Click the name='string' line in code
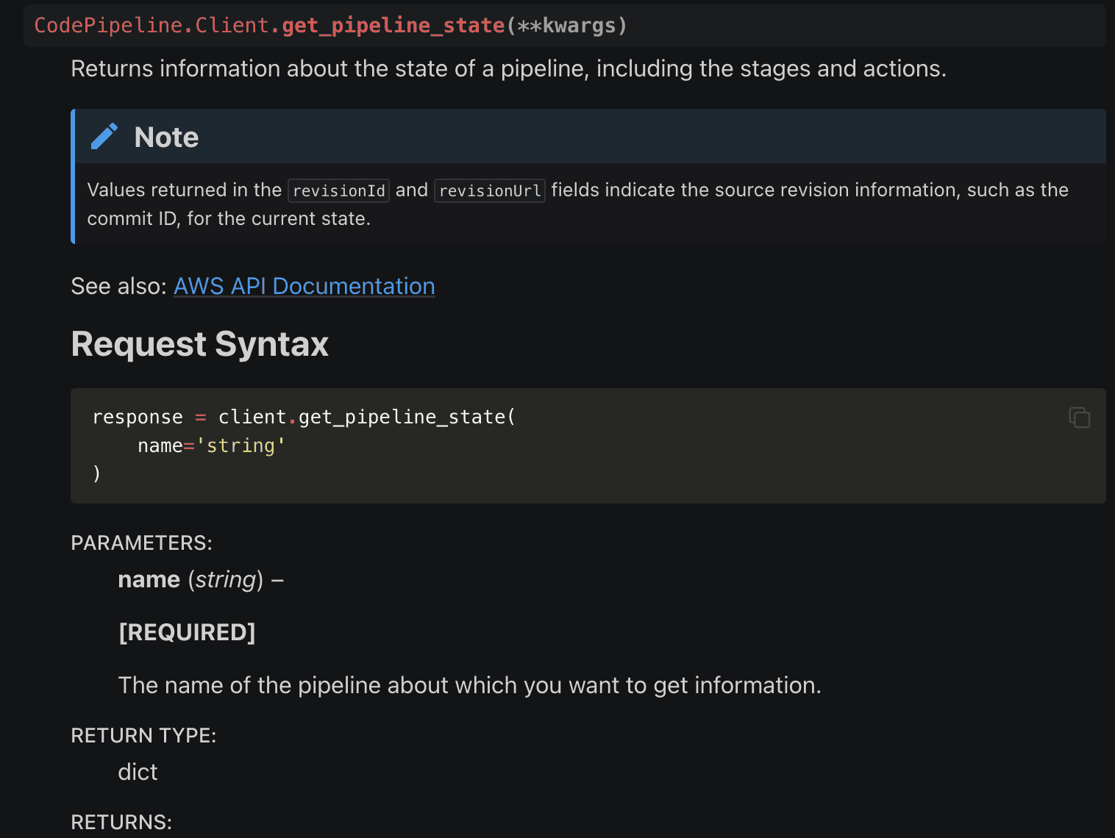The height and width of the screenshot is (838, 1115). click(211, 446)
